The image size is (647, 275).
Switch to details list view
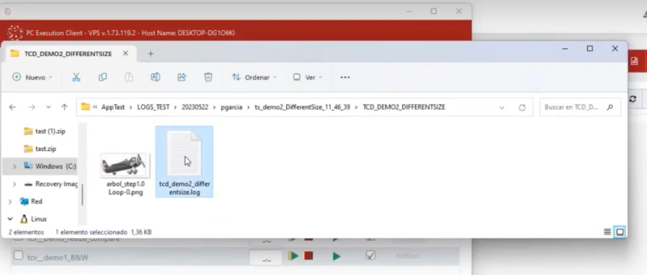pos(607,232)
